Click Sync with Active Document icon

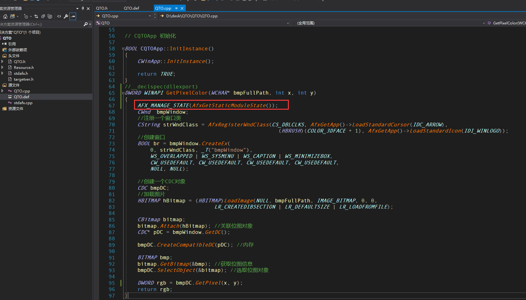tap(36, 16)
